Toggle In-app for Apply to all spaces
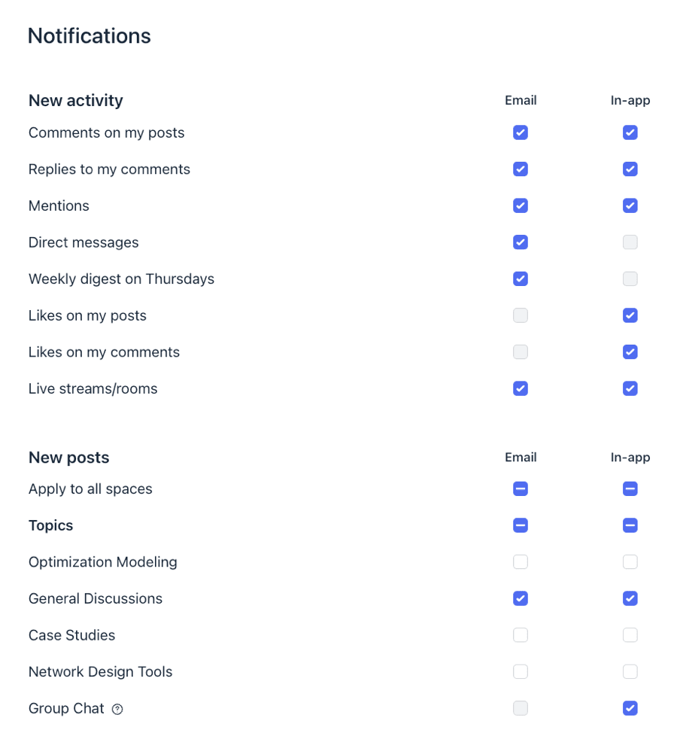 click(x=630, y=489)
